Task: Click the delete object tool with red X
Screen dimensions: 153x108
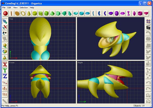Action: click(5, 27)
